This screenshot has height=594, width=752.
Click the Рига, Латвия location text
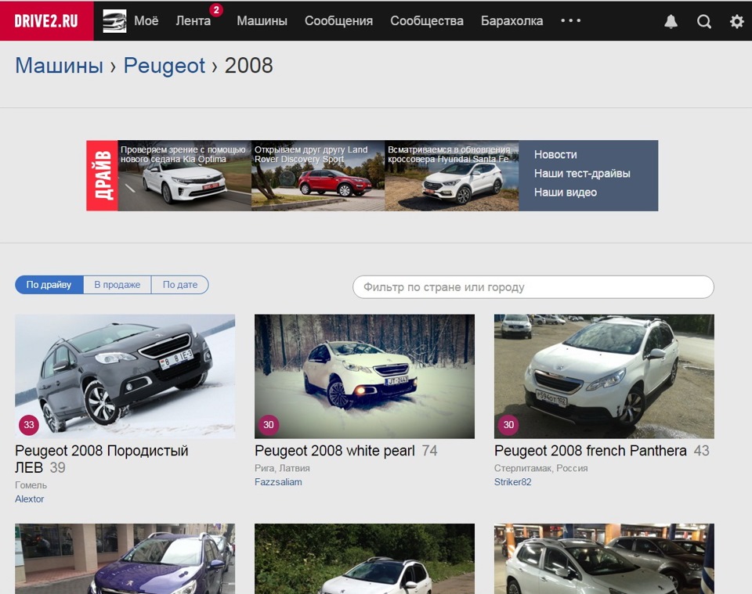tap(282, 468)
